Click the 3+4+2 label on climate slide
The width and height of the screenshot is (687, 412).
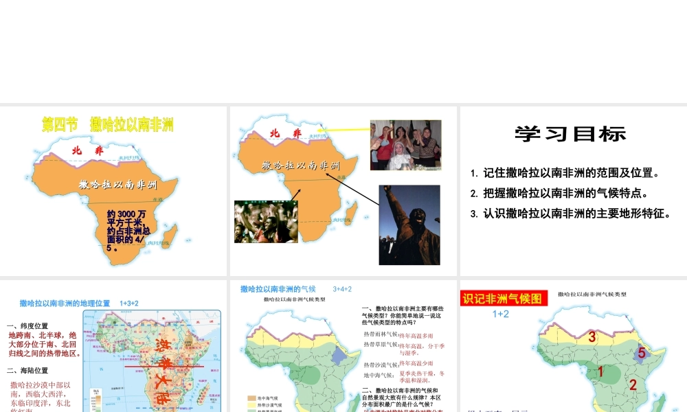342,289
